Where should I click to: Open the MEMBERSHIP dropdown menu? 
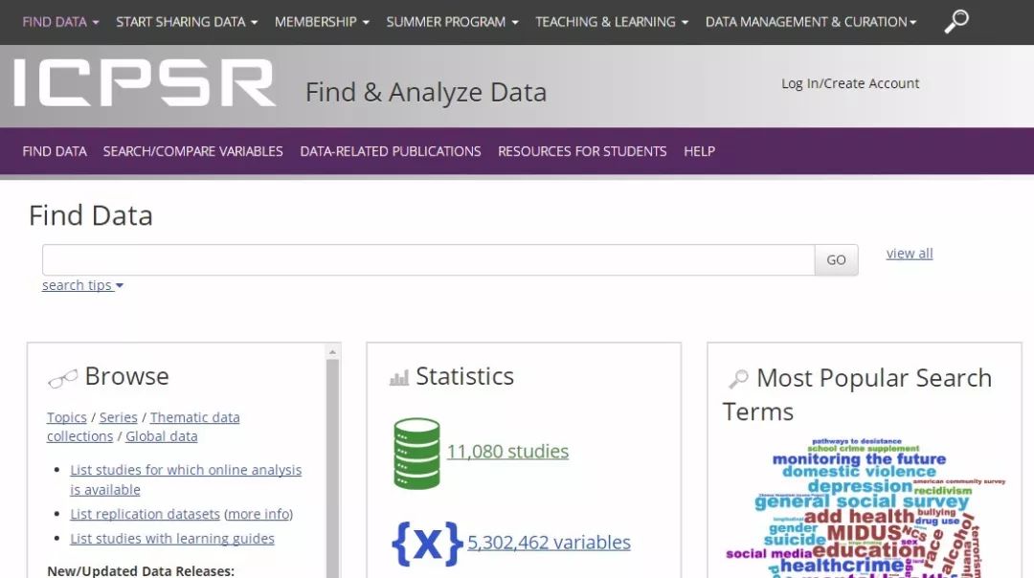(x=322, y=22)
